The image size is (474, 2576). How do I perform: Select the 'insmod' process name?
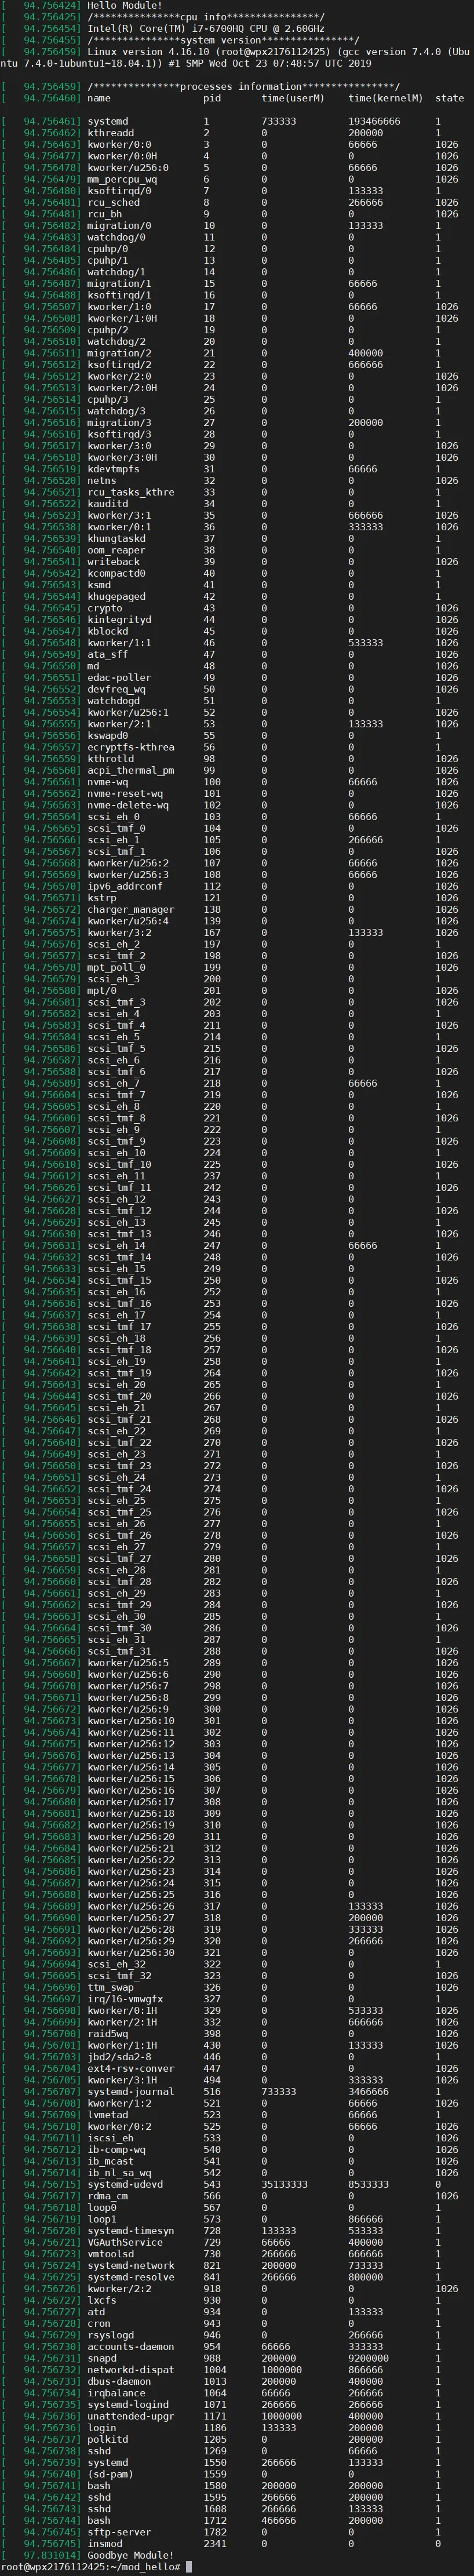104,2544
